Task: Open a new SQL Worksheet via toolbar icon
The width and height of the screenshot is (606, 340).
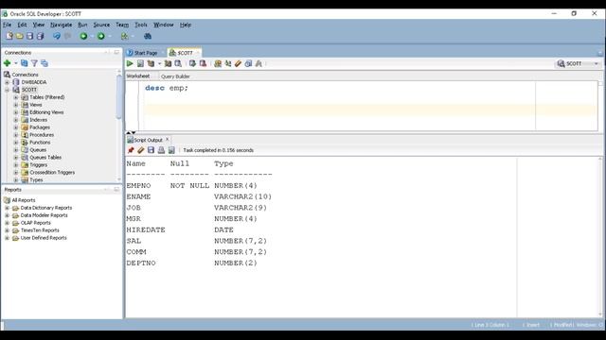Action: click(x=124, y=36)
